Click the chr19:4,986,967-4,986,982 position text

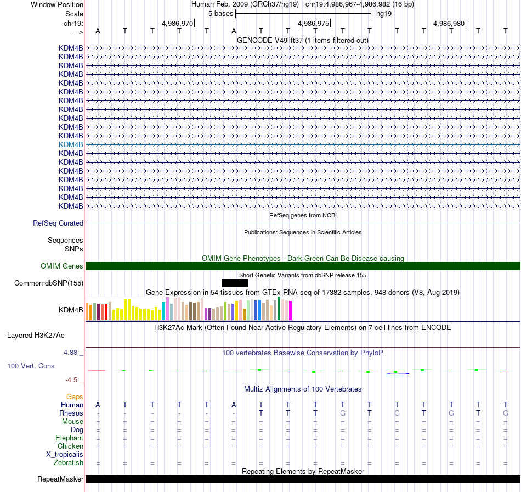click(360, 4)
